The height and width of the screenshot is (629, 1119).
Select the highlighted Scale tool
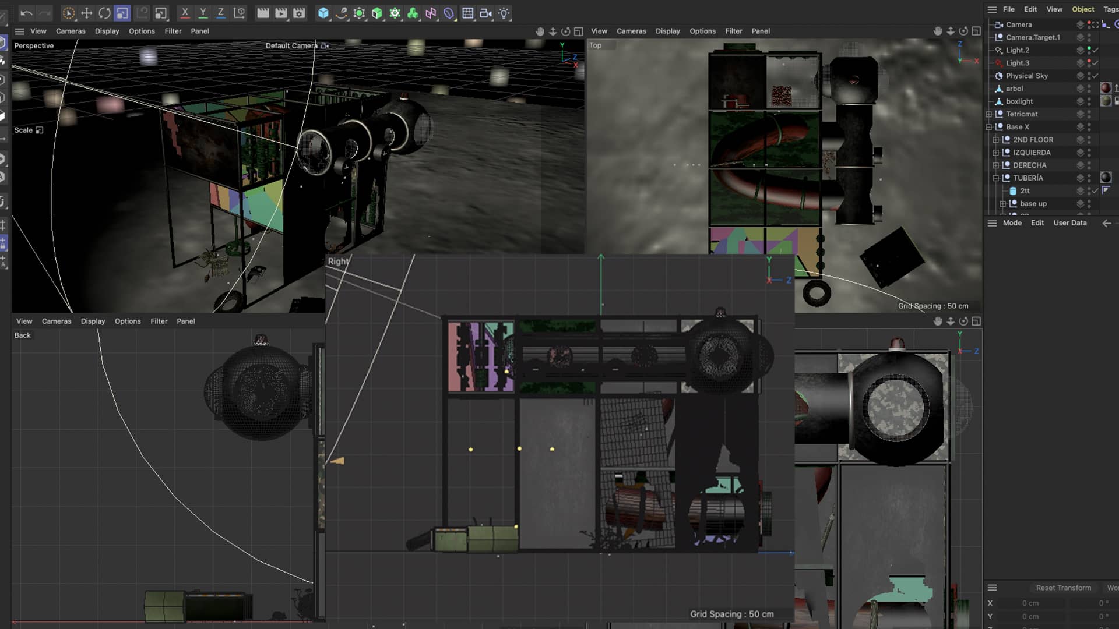122,13
